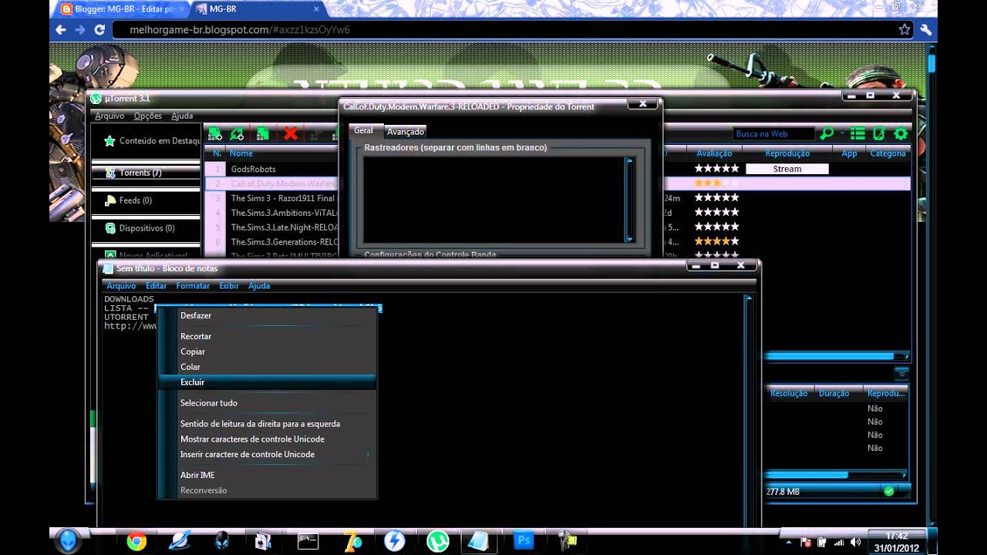Collapse the detail pane with the double chevron
The width and height of the screenshot is (987, 555).
(901, 373)
